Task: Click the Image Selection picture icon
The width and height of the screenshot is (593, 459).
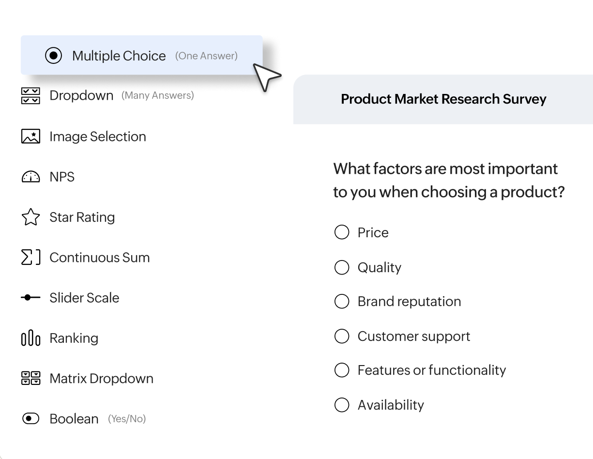Action: (x=31, y=137)
